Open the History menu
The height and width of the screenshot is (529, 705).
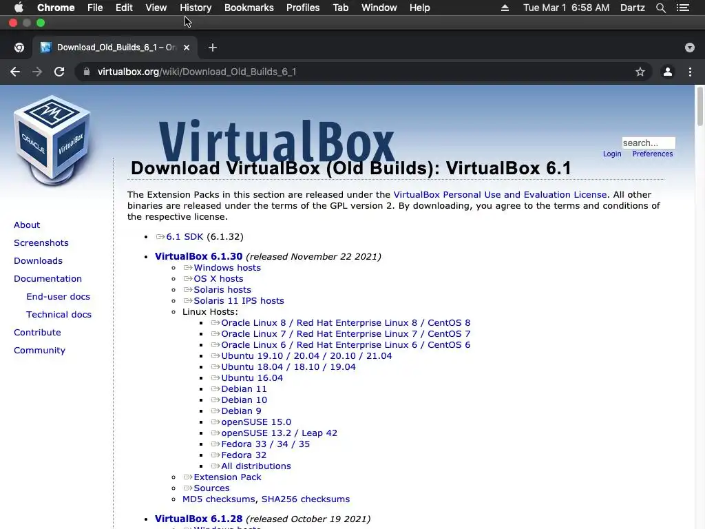tap(196, 8)
